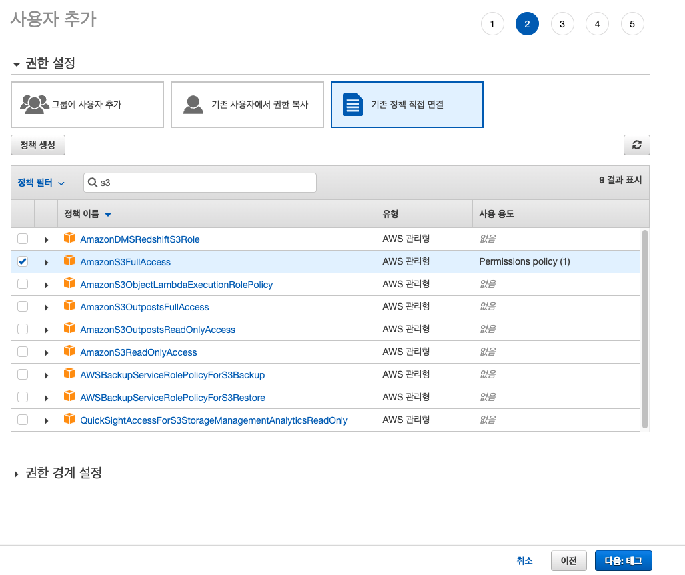Click the 취소 cancel link
The image size is (685, 575).
524,560
